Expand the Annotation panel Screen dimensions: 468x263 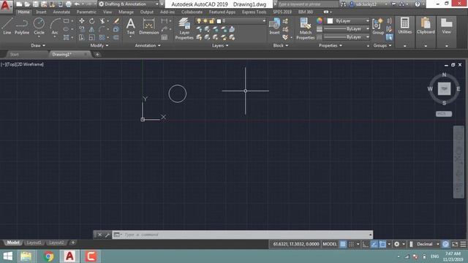pos(148,45)
